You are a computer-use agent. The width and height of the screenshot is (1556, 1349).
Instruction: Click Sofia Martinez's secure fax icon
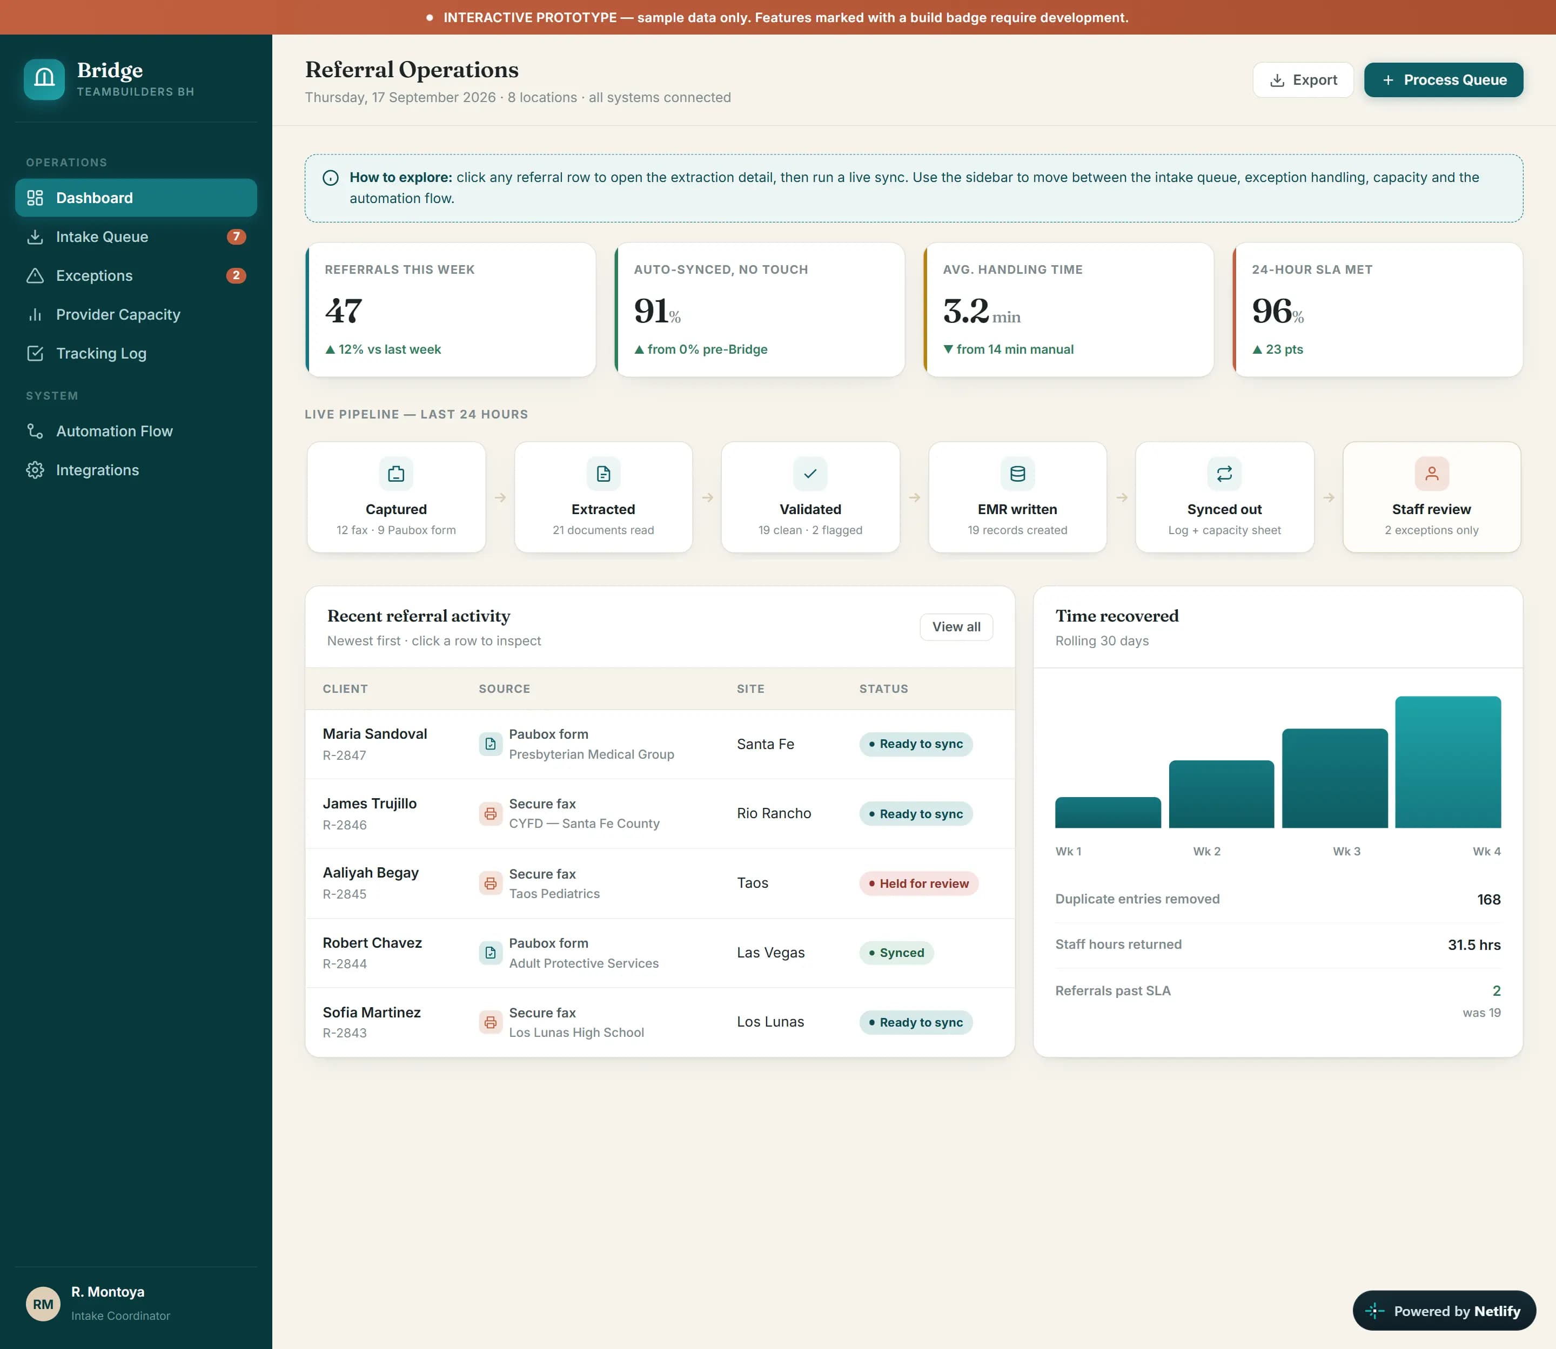pyautogui.click(x=490, y=1022)
